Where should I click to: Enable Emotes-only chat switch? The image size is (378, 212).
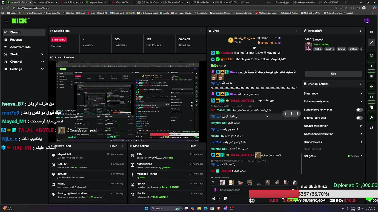[359, 118]
